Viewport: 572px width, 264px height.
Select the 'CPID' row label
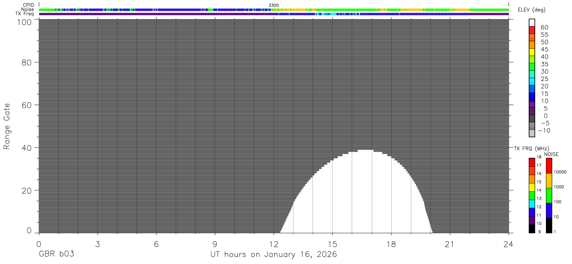click(x=29, y=5)
